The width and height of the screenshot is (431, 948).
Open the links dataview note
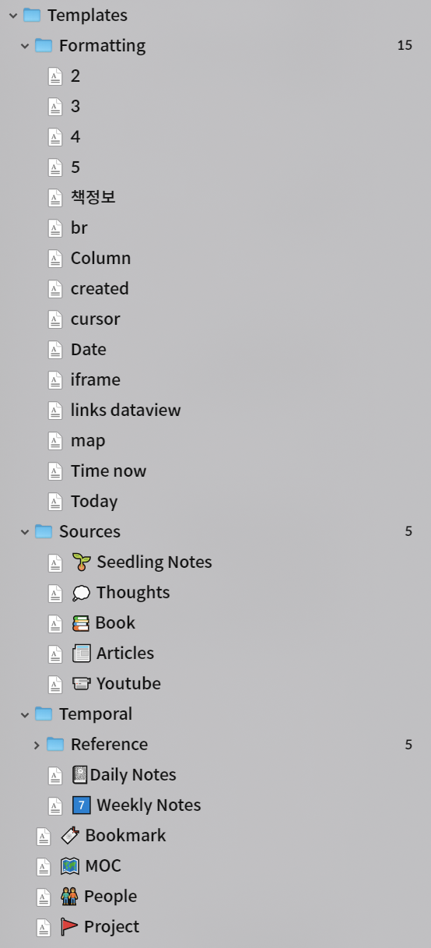tap(126, 410)
